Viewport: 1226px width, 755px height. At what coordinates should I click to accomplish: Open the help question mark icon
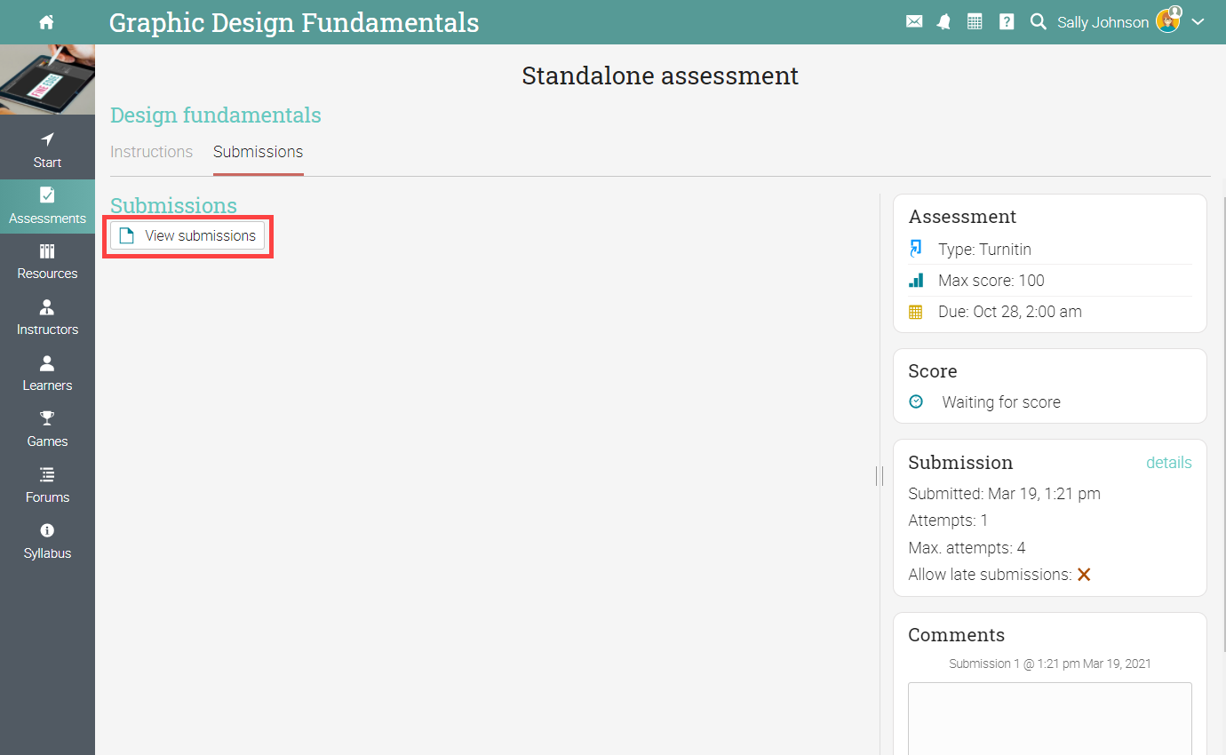pos(1007,22)
